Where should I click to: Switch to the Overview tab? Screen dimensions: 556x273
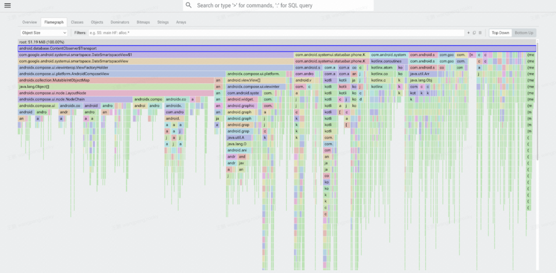pyautogui.click(x=29, y=22)
